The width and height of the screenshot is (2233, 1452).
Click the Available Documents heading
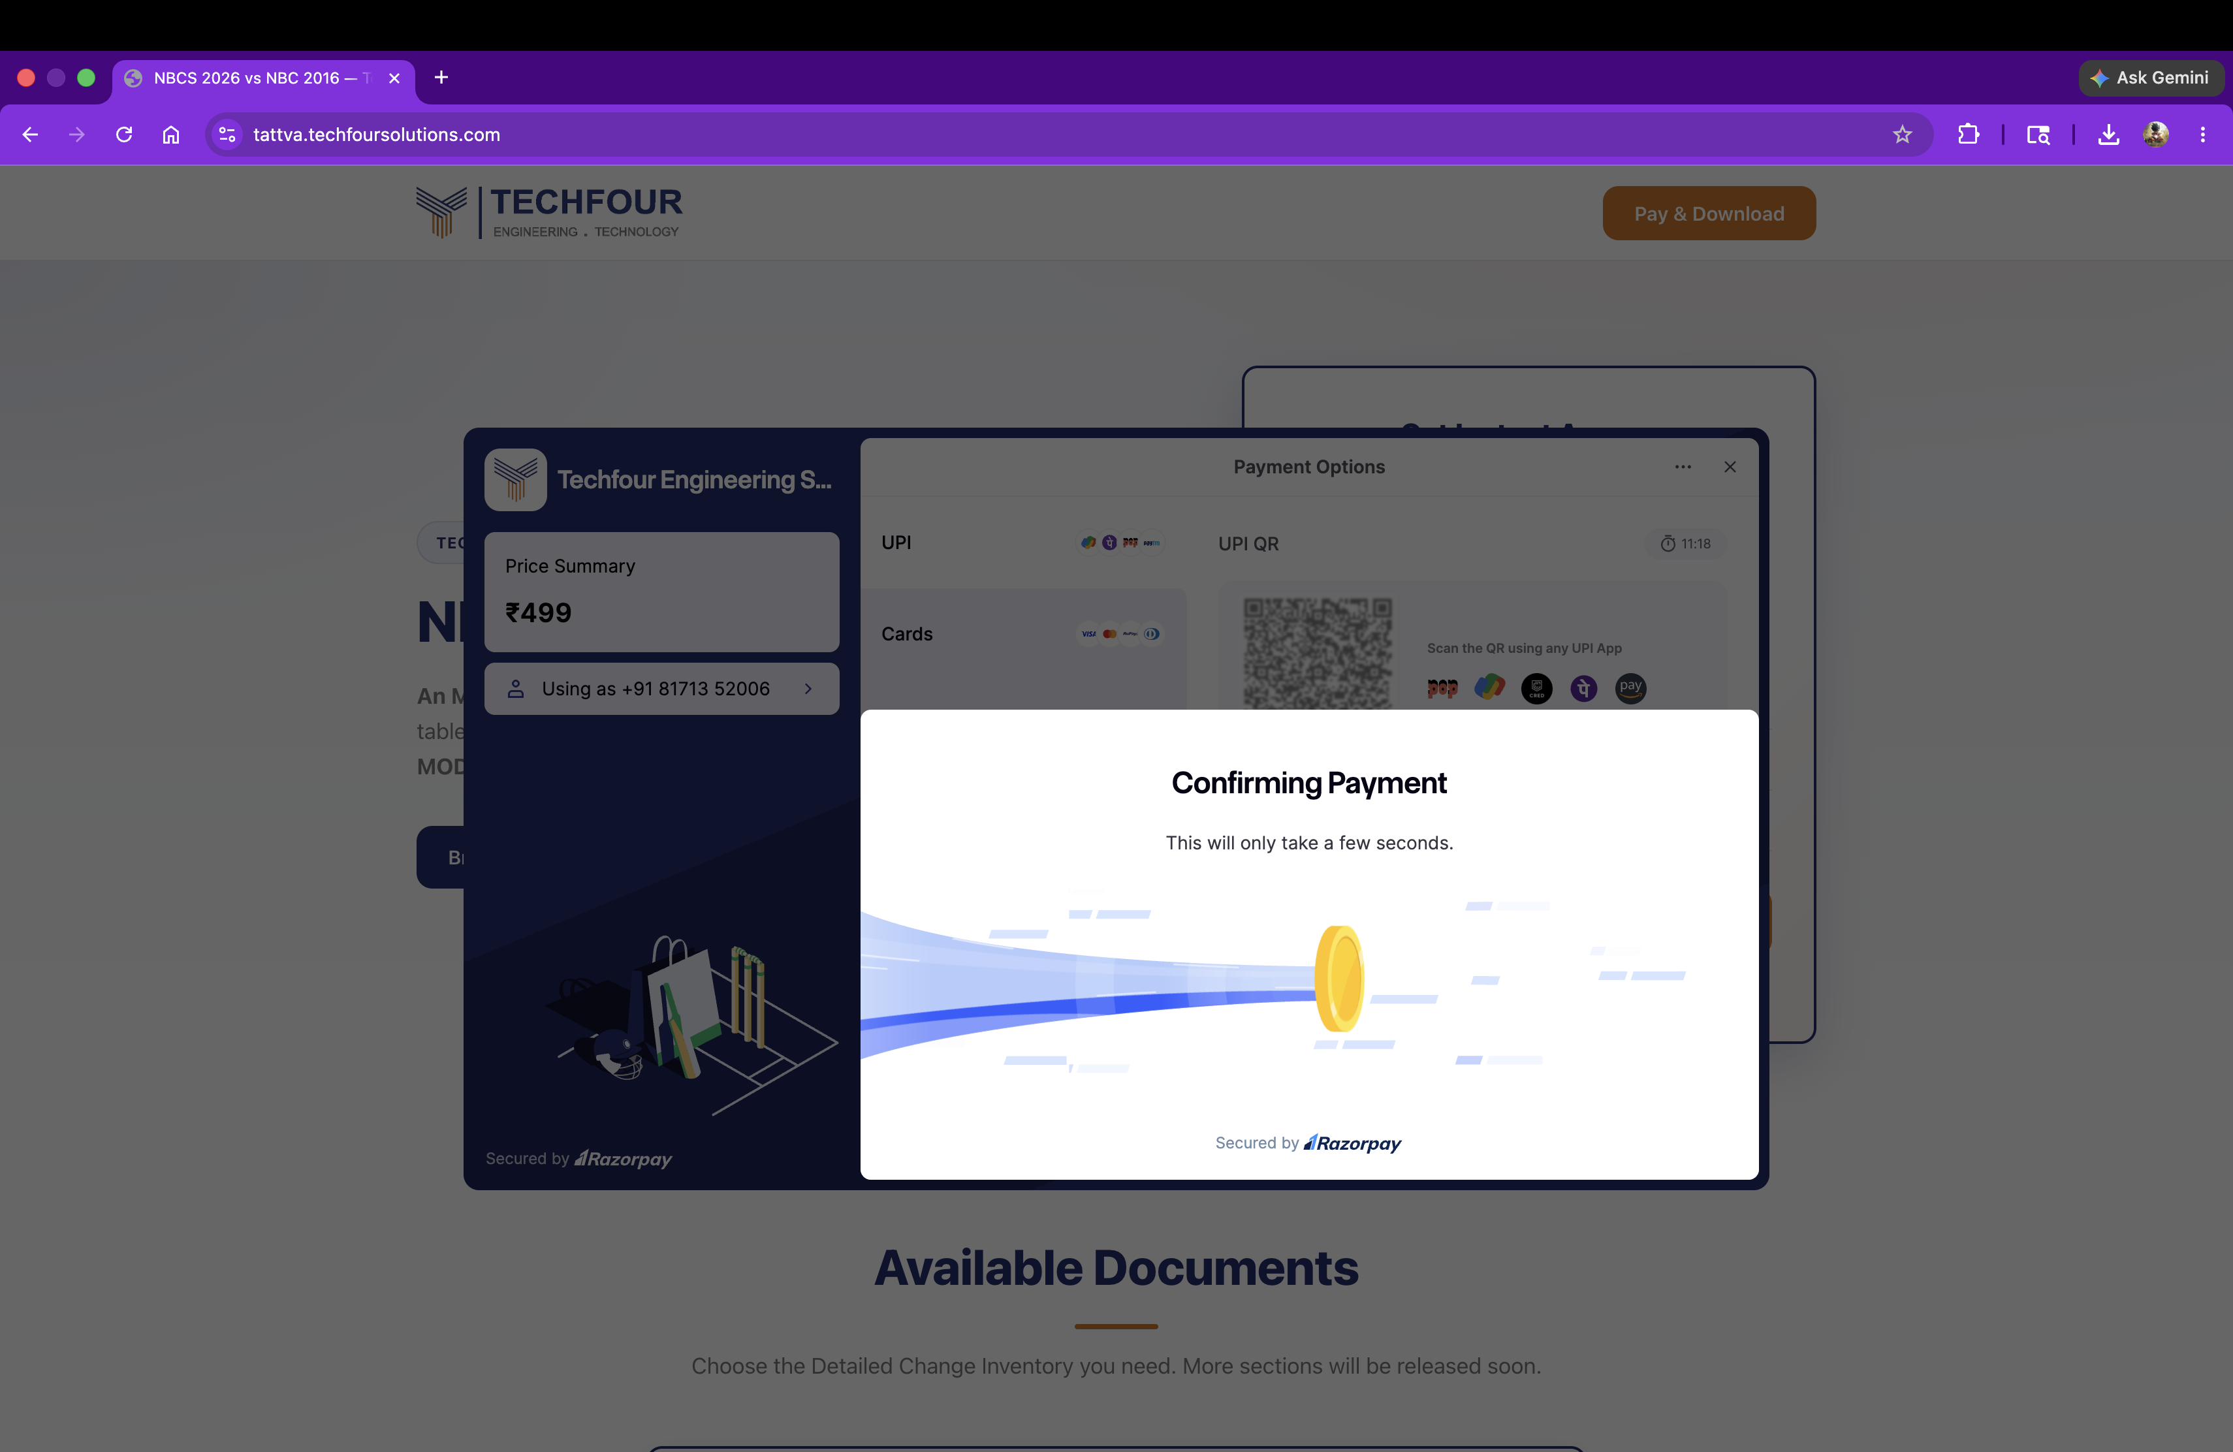pyautogui.click(x=1116, y=1268)
